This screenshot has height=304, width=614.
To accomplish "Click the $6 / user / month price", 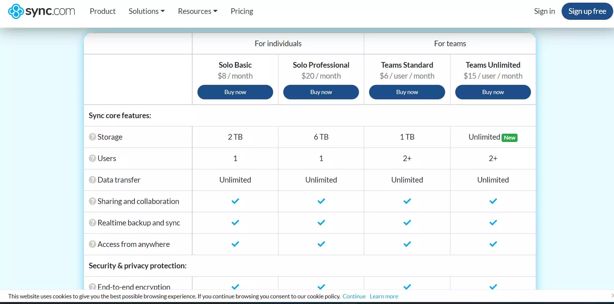I will (407, 76).
